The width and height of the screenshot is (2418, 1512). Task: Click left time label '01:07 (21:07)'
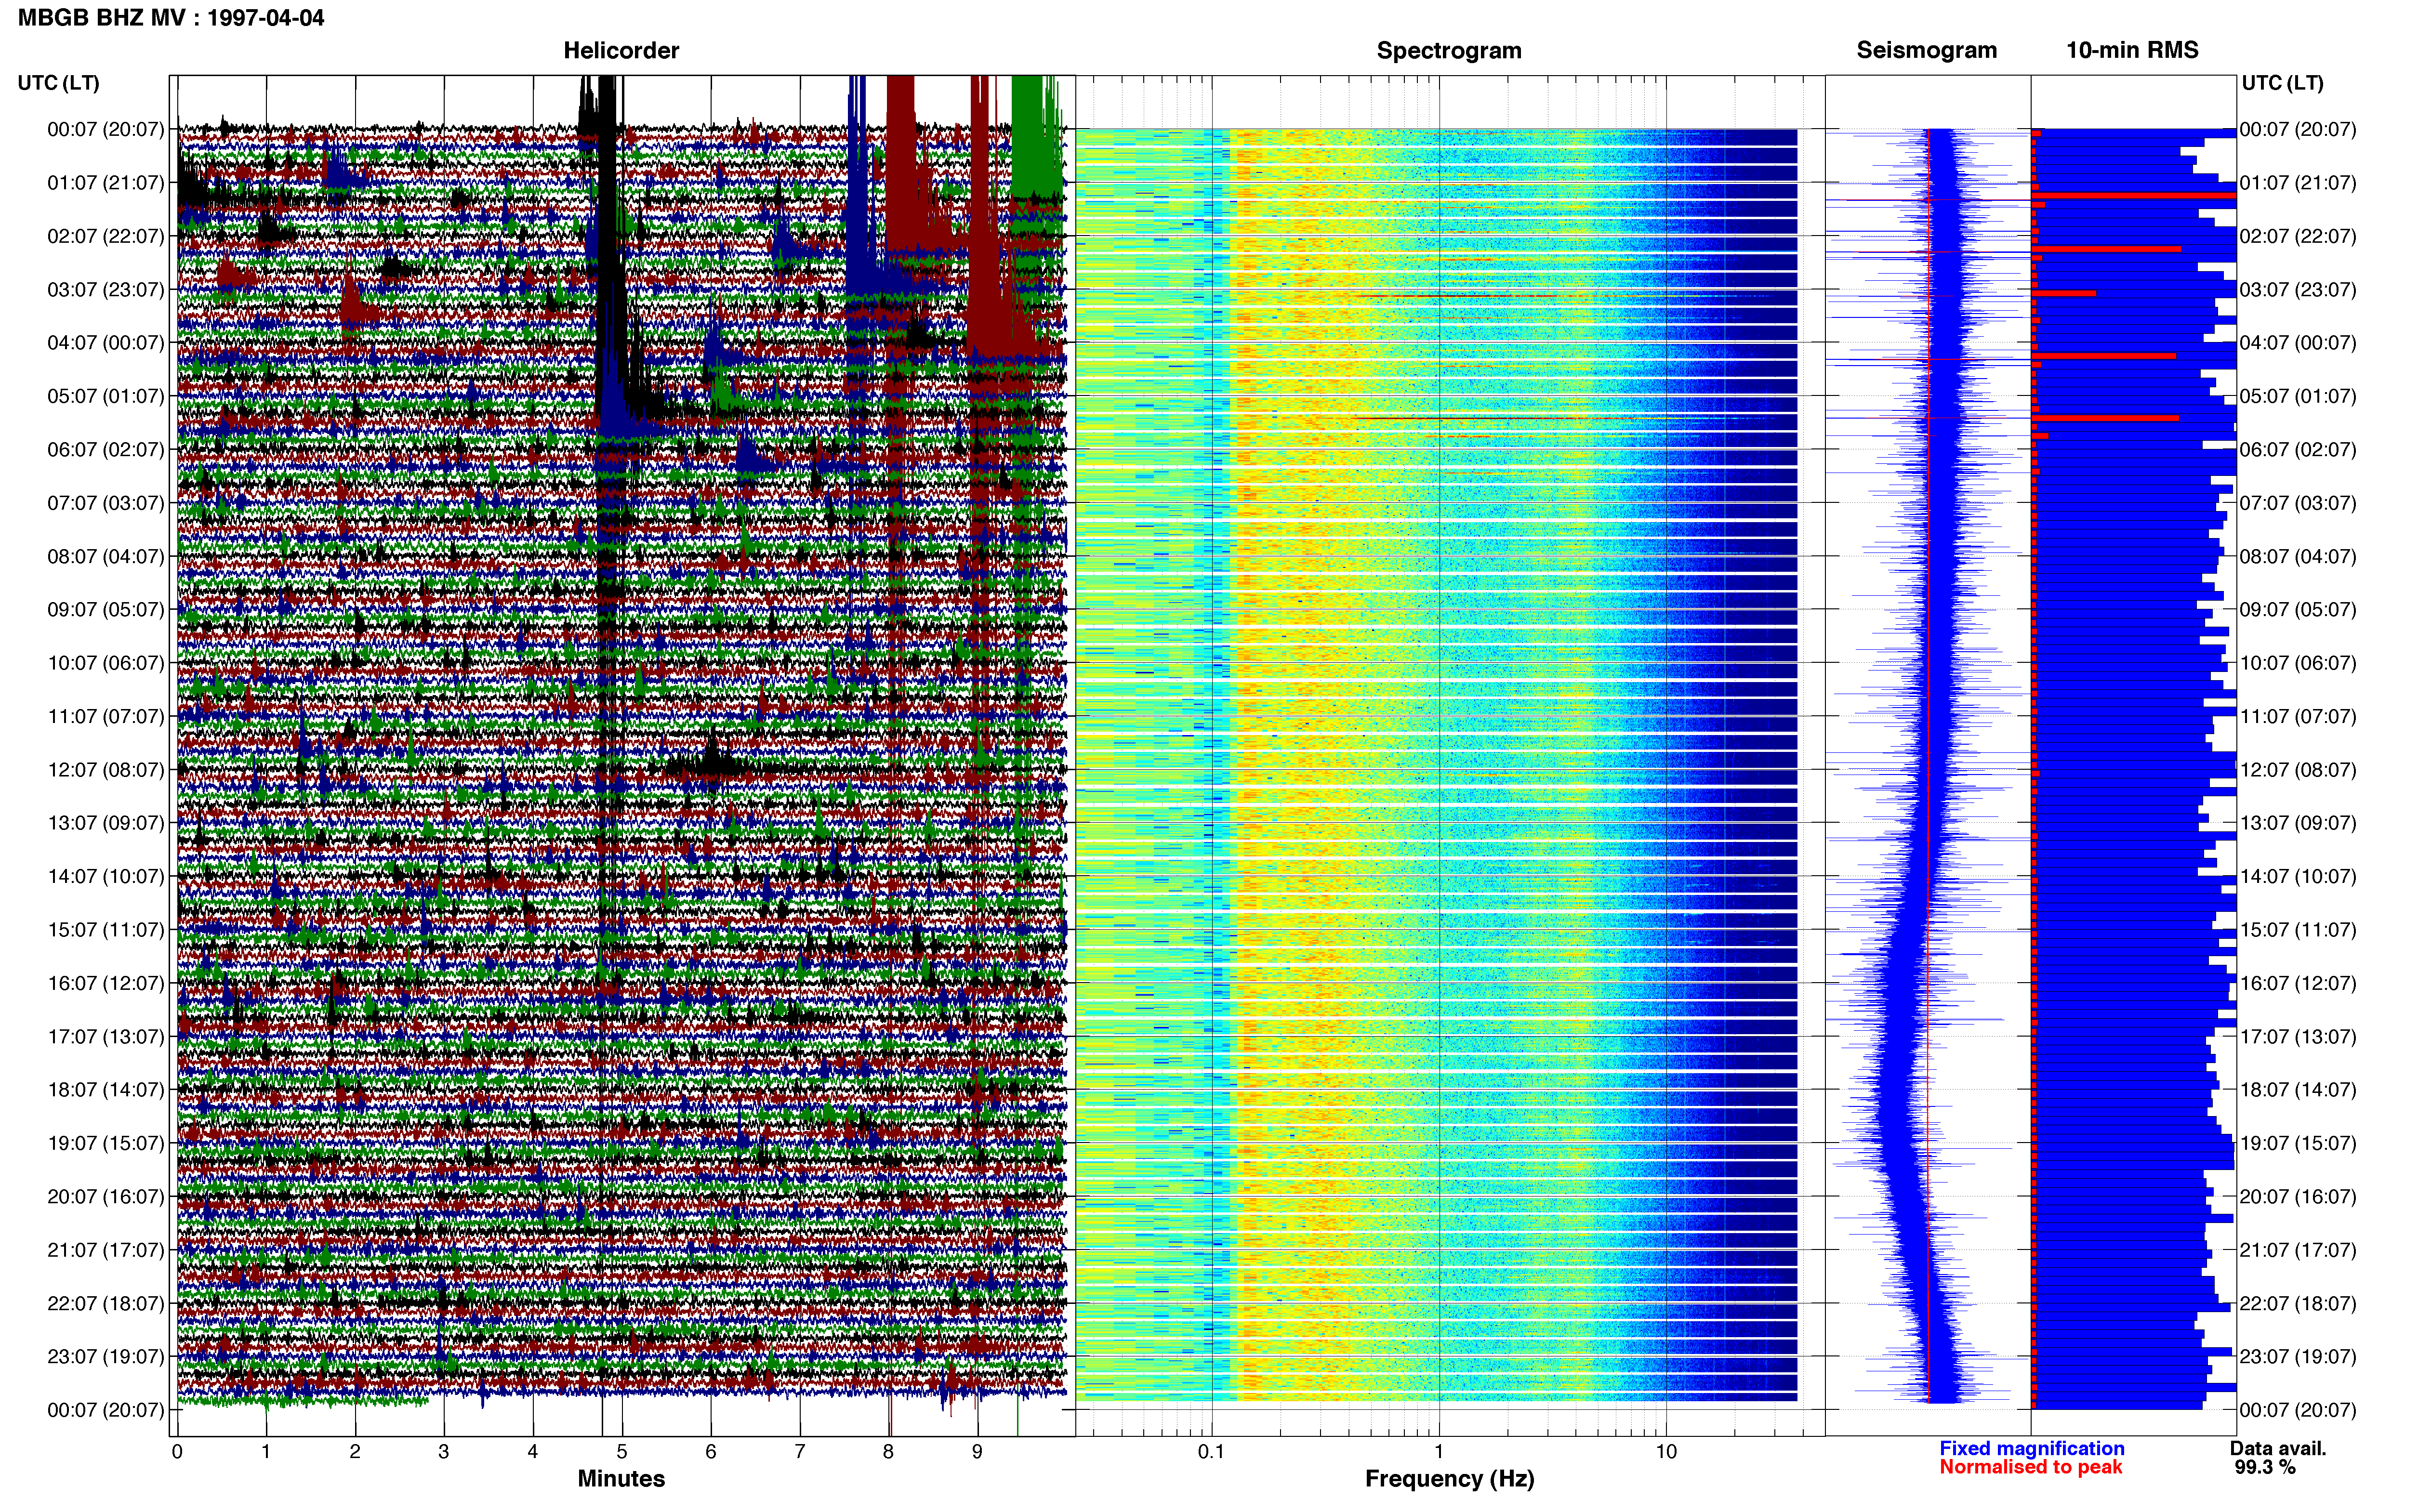click(x=106, y=183)
